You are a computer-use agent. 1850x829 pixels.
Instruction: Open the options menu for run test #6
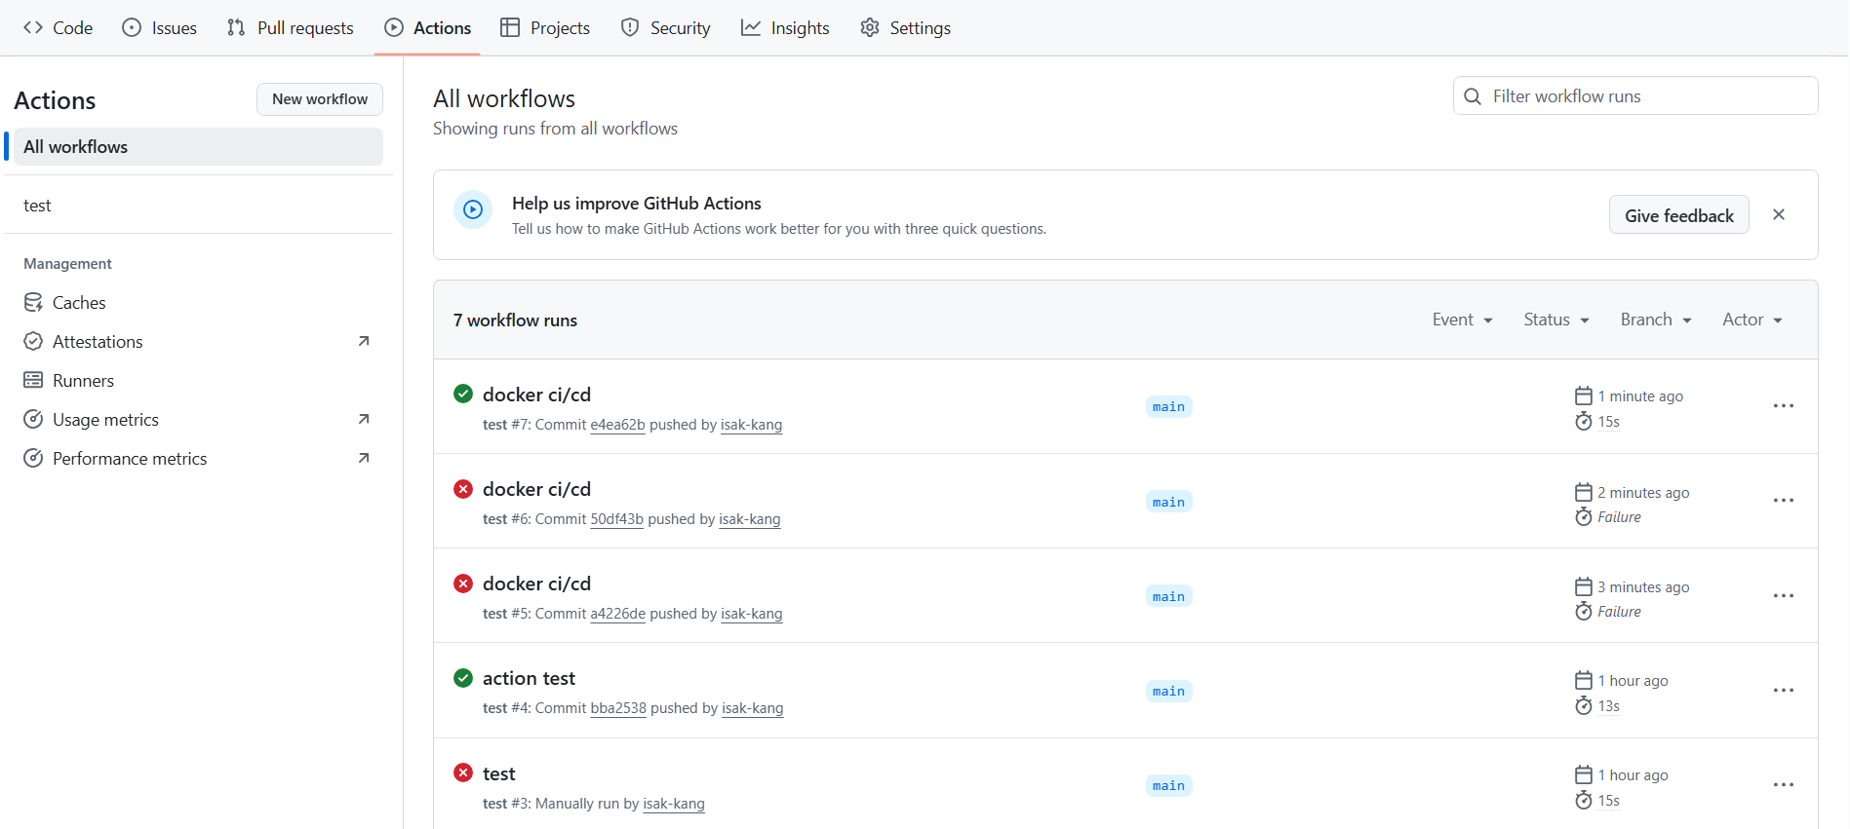pos(1783,501)
